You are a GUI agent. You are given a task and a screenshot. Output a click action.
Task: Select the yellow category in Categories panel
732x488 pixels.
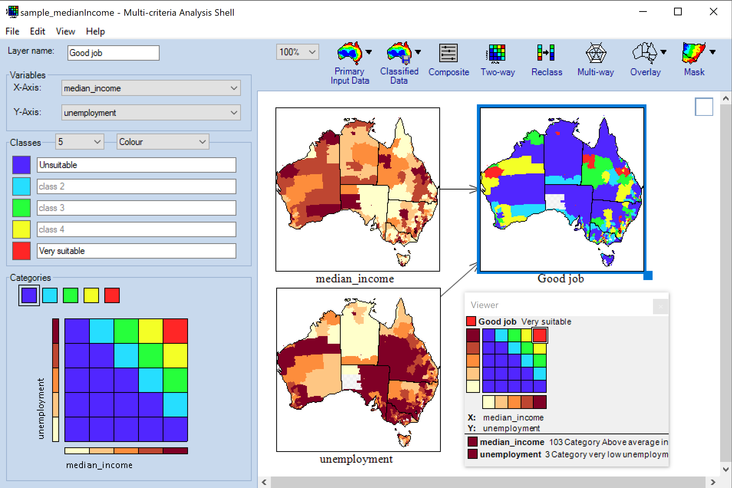(91, 295)
